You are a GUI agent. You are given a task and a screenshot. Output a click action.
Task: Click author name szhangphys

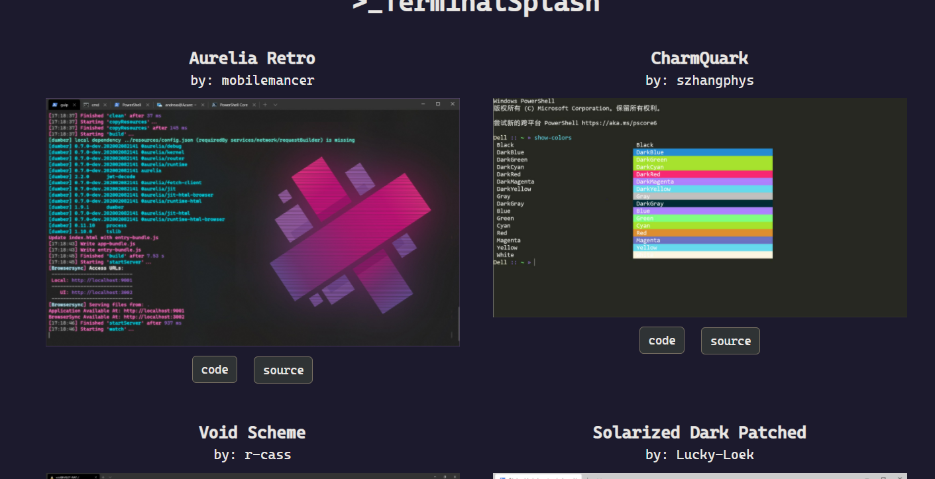[715, 81]
